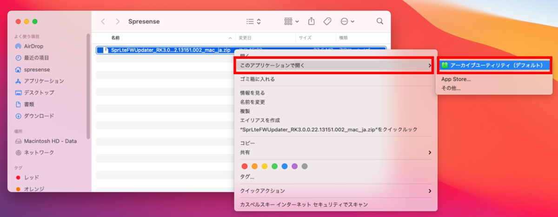Click the search magnifier icon

[380, 21]
